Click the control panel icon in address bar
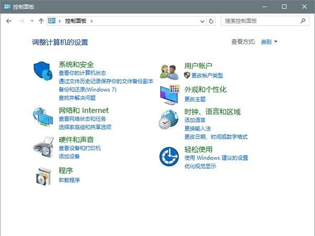This screenshot has width=315, height=236. coord(52,20)
